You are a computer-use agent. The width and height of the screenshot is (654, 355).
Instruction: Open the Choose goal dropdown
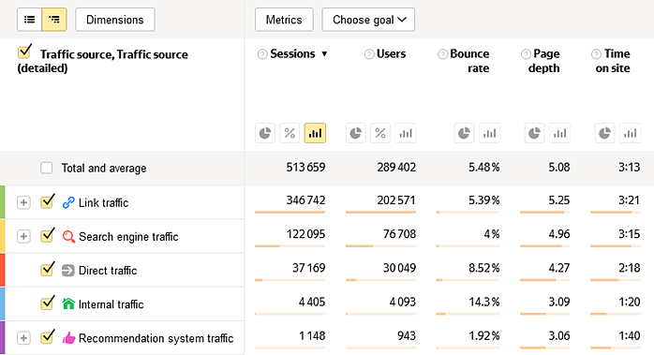368,20
